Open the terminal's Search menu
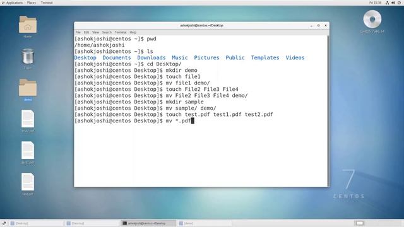Viewport: 404px width, 227px height. pyautogui.click(x=107, y=32)
